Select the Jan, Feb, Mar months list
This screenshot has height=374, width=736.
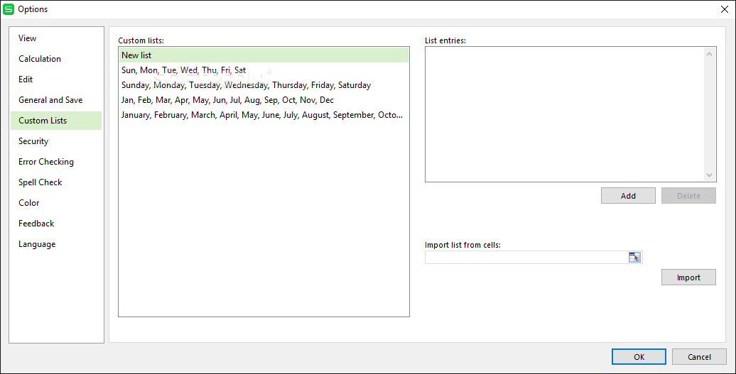(x=264, y=100)
